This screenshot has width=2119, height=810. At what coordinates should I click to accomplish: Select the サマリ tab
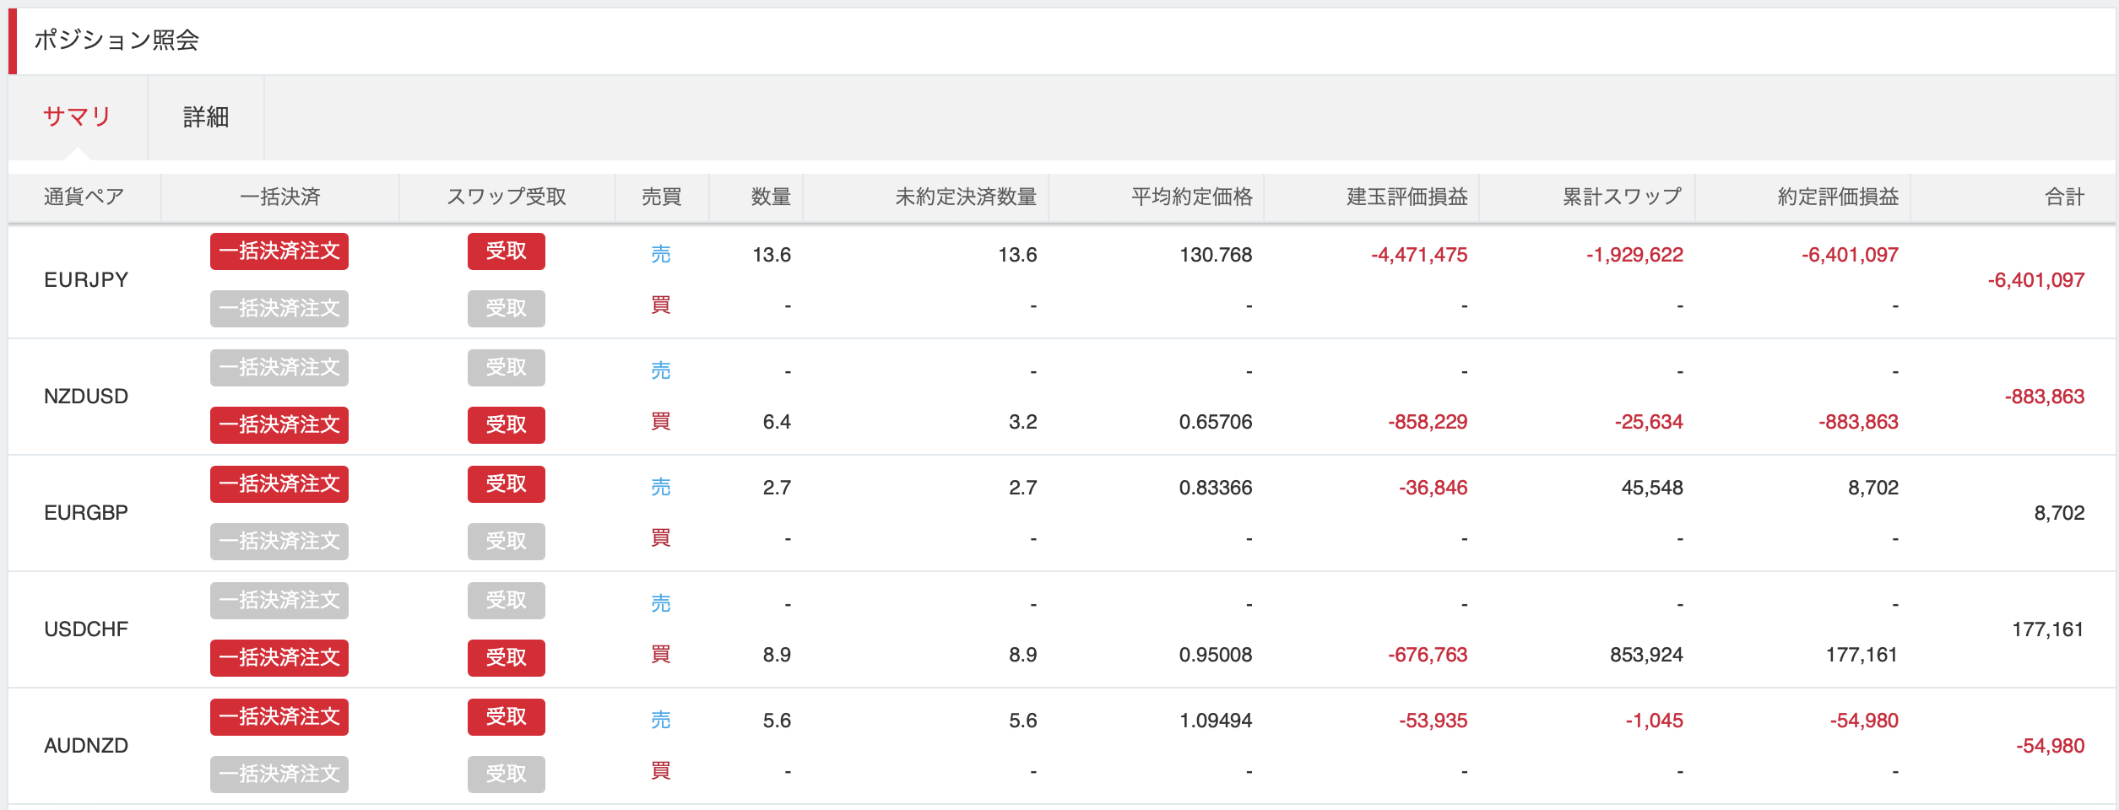(77, 117)
